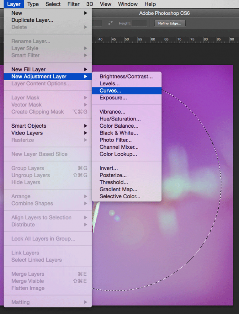Open the Help menu

pos(150,4)
